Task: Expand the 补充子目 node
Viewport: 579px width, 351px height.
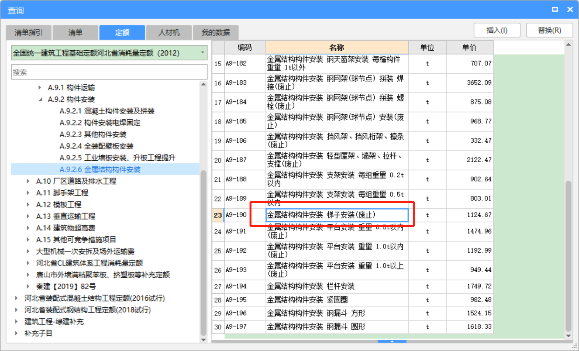Action: pos(16,333)
